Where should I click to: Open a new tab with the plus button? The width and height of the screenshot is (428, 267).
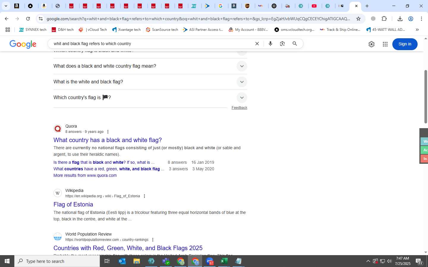tap(367, 6)
